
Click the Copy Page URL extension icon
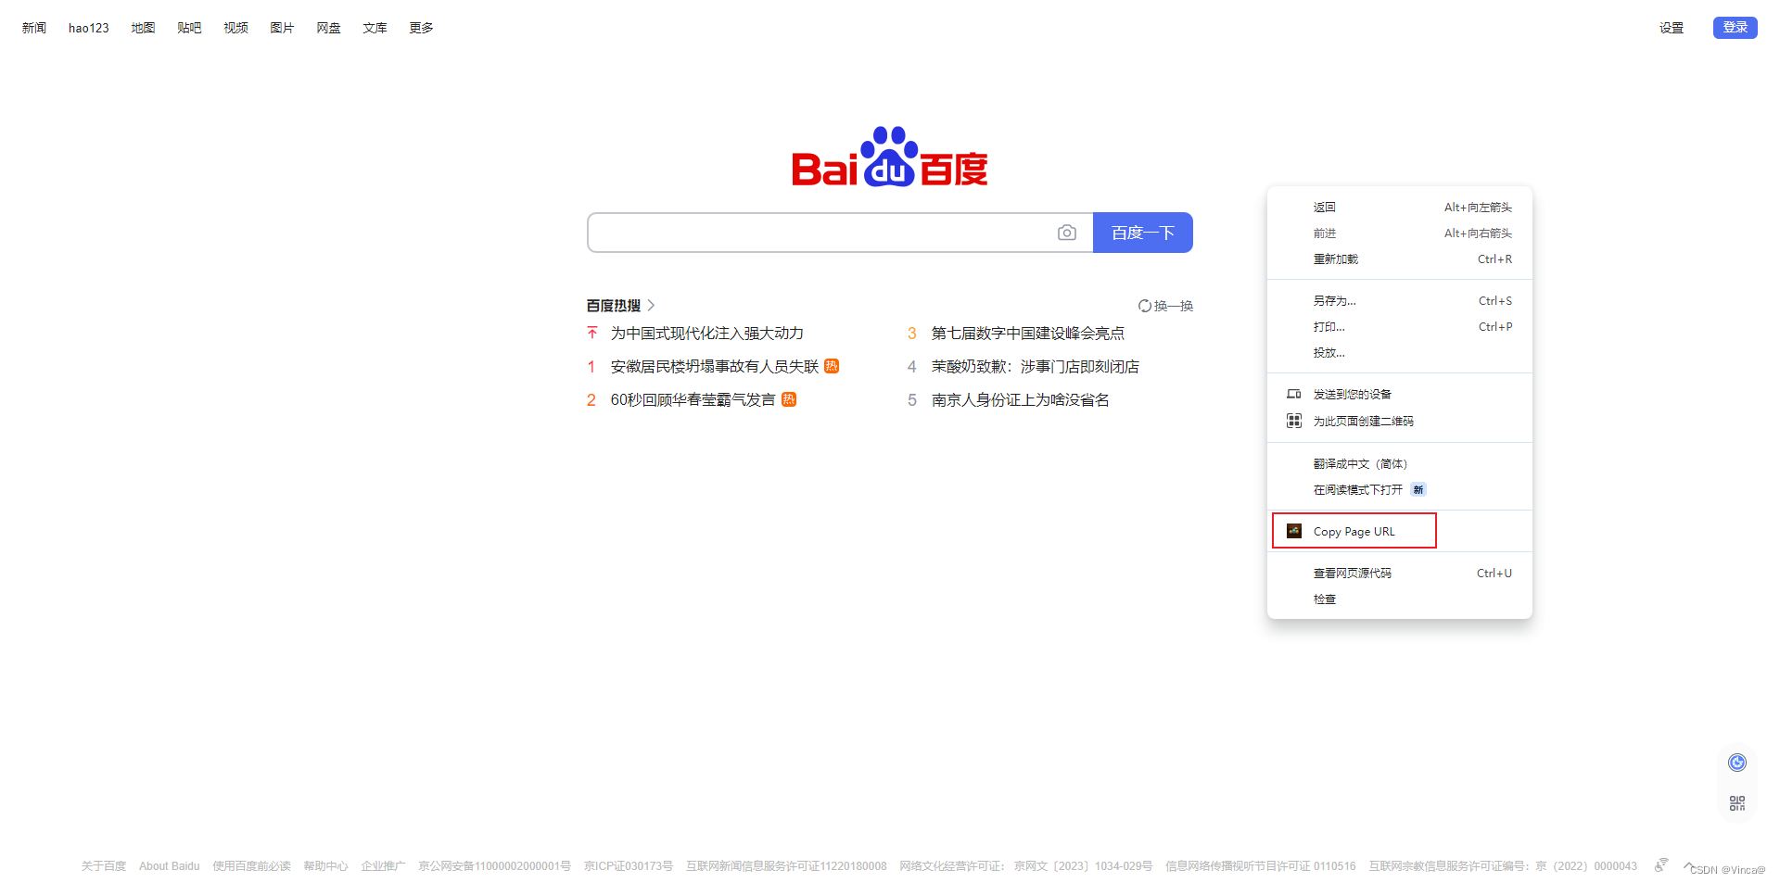point(1294,531)
